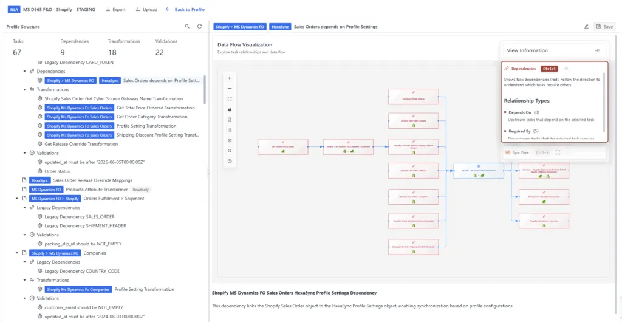Fit the graph view to screen
The image size is (622, 322).
point(230,99)
